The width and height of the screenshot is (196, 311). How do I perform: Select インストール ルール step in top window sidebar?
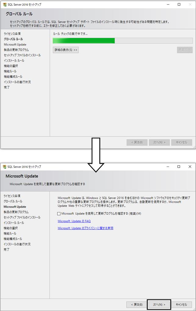coord(14,61)
